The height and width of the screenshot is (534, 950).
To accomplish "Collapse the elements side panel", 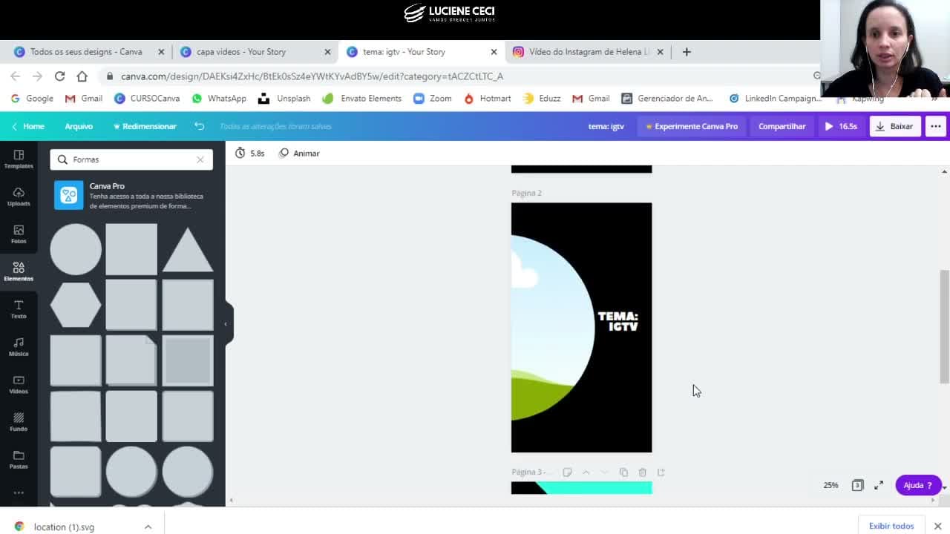I will coord(226,324).
